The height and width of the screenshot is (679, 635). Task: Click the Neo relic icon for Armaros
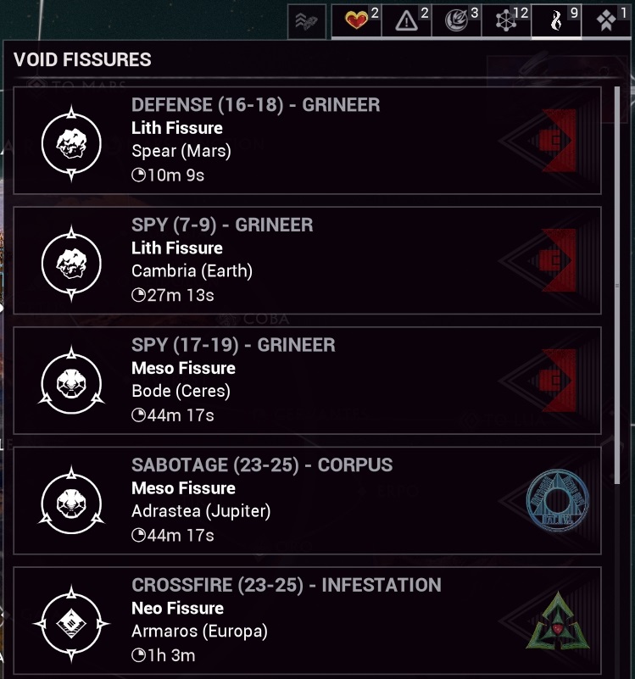[72, 621]
